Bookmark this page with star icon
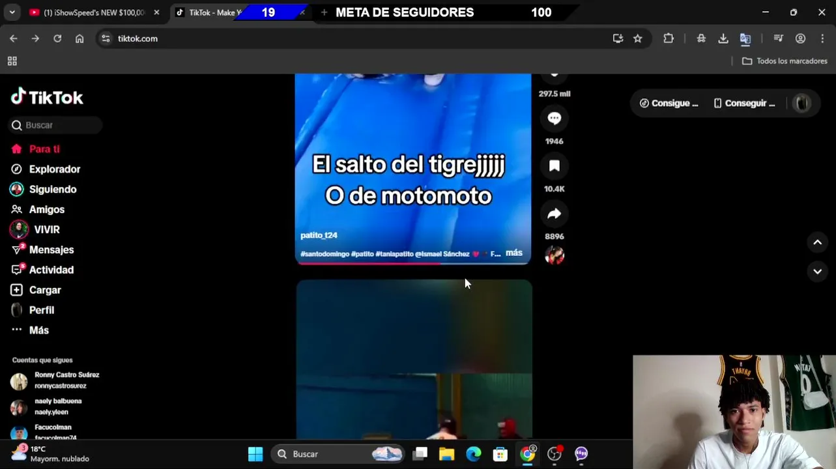Image resolution: width=836 pixels, height=469 pixels. (638, 38)
